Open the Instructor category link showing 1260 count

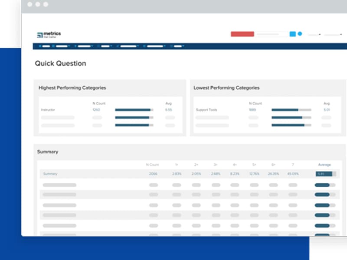point(96,110)
